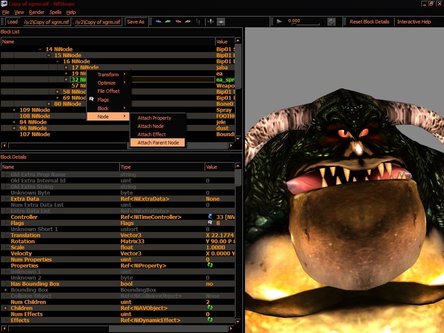The height and width of the screenshot is (333, 444).
Task: Click the blue link icon in Controller row
Action: coord(210,216)
